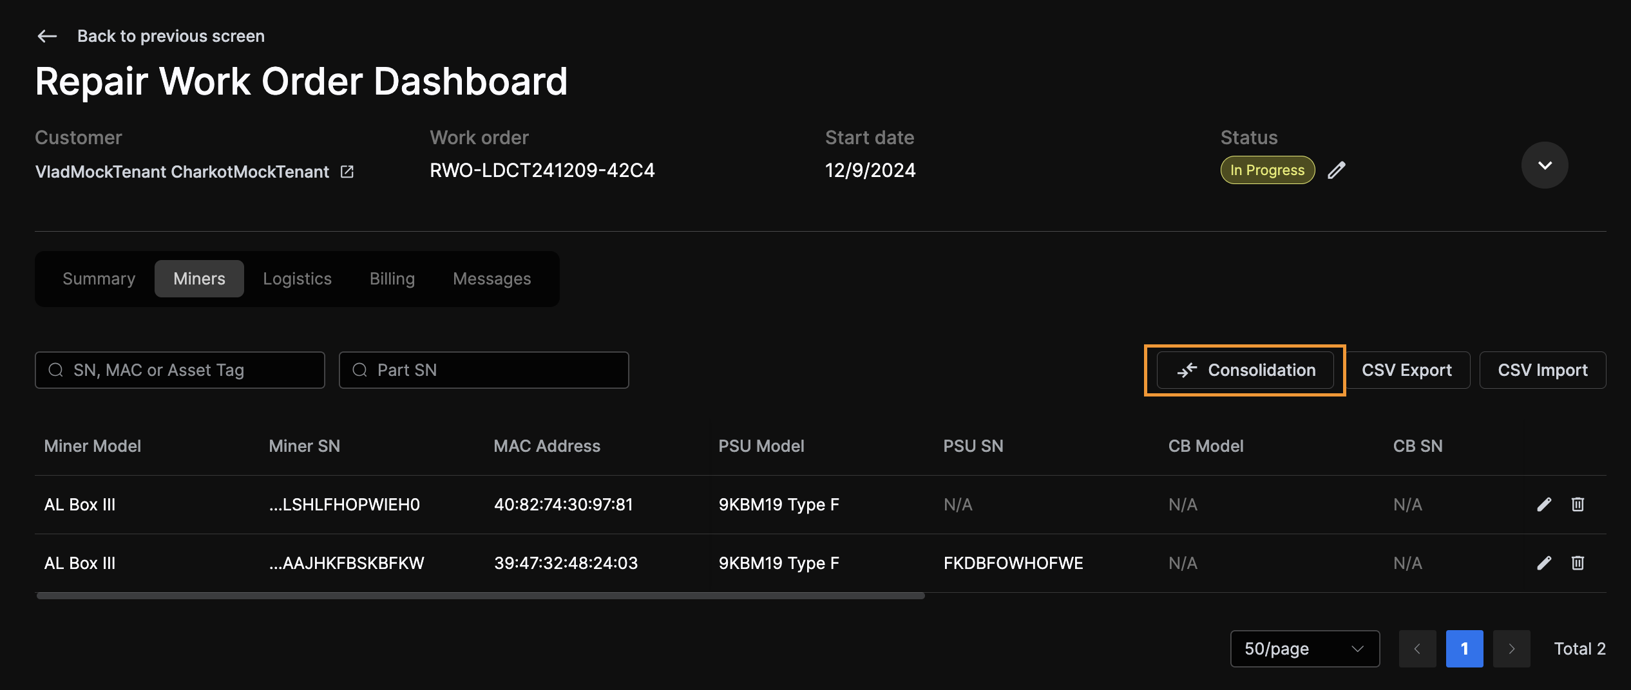1631x690 pixels.
Task: Select page 1 in pagination
Action: [1464, 649]
